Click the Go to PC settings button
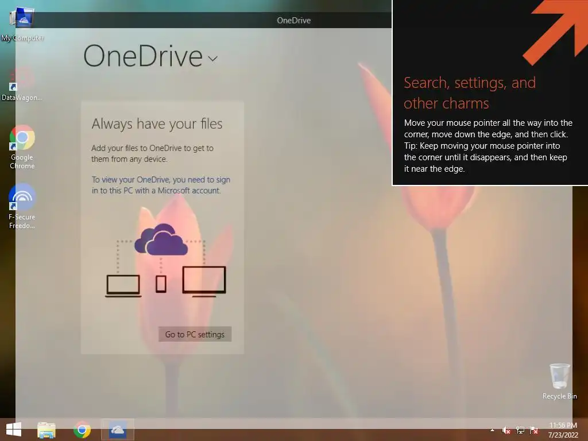 coord(195,334)
